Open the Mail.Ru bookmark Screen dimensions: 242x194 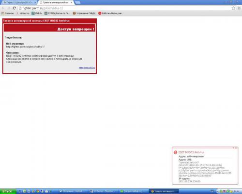point(37,13)
